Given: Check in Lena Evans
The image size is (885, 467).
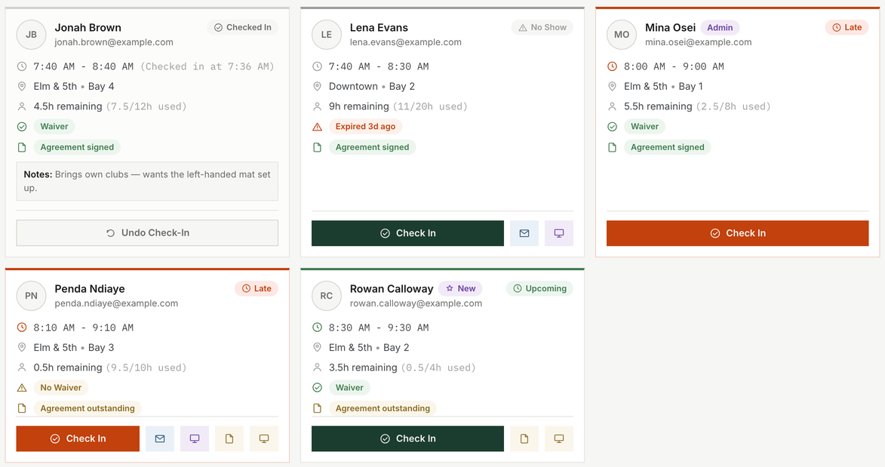Looking at the screenshot, I should pos(407,233).
